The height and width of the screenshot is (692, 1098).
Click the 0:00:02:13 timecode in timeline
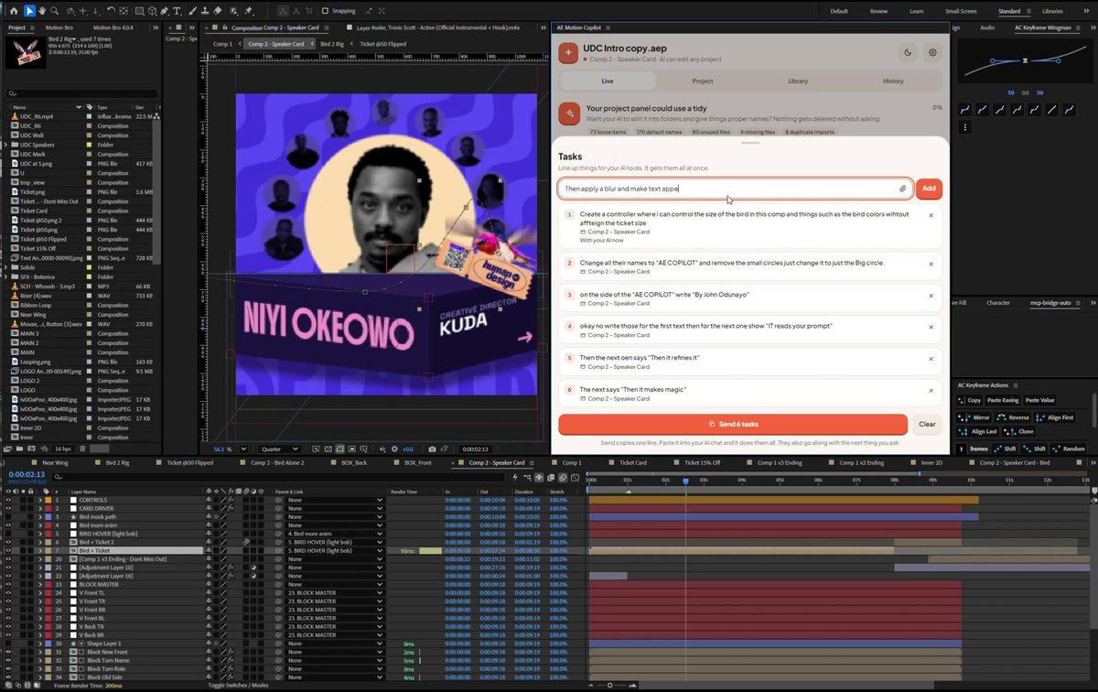point(27,475)
